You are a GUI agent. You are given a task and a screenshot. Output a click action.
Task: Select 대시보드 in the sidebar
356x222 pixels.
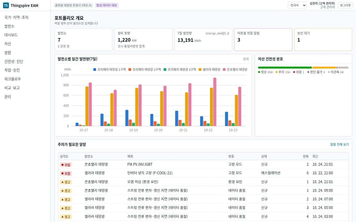pyautogui.click(x=11, y=35)
